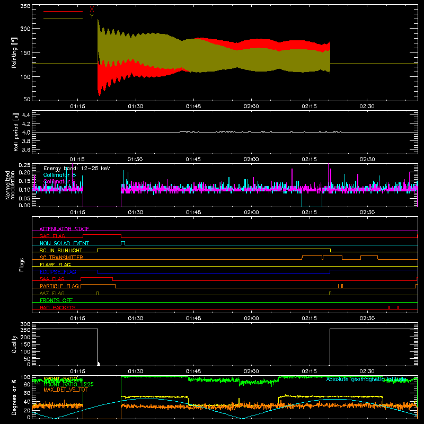Click 01:45 time label under Roll period plot

[x=193, y=160]
